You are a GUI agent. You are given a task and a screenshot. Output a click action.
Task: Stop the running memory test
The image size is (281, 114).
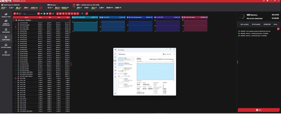point(258,110)
